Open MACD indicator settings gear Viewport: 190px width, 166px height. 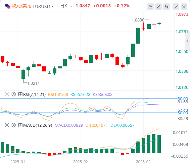click(x=14, y=125)
